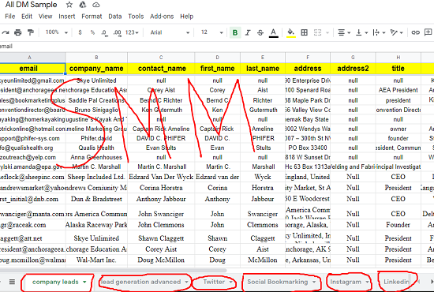Image resolution: width=434 pixels, height=292 pixels.
Task: Open the Social Bookmarking tab dropdown arrow
Action: pyautogui.click(x=314, y=282)
